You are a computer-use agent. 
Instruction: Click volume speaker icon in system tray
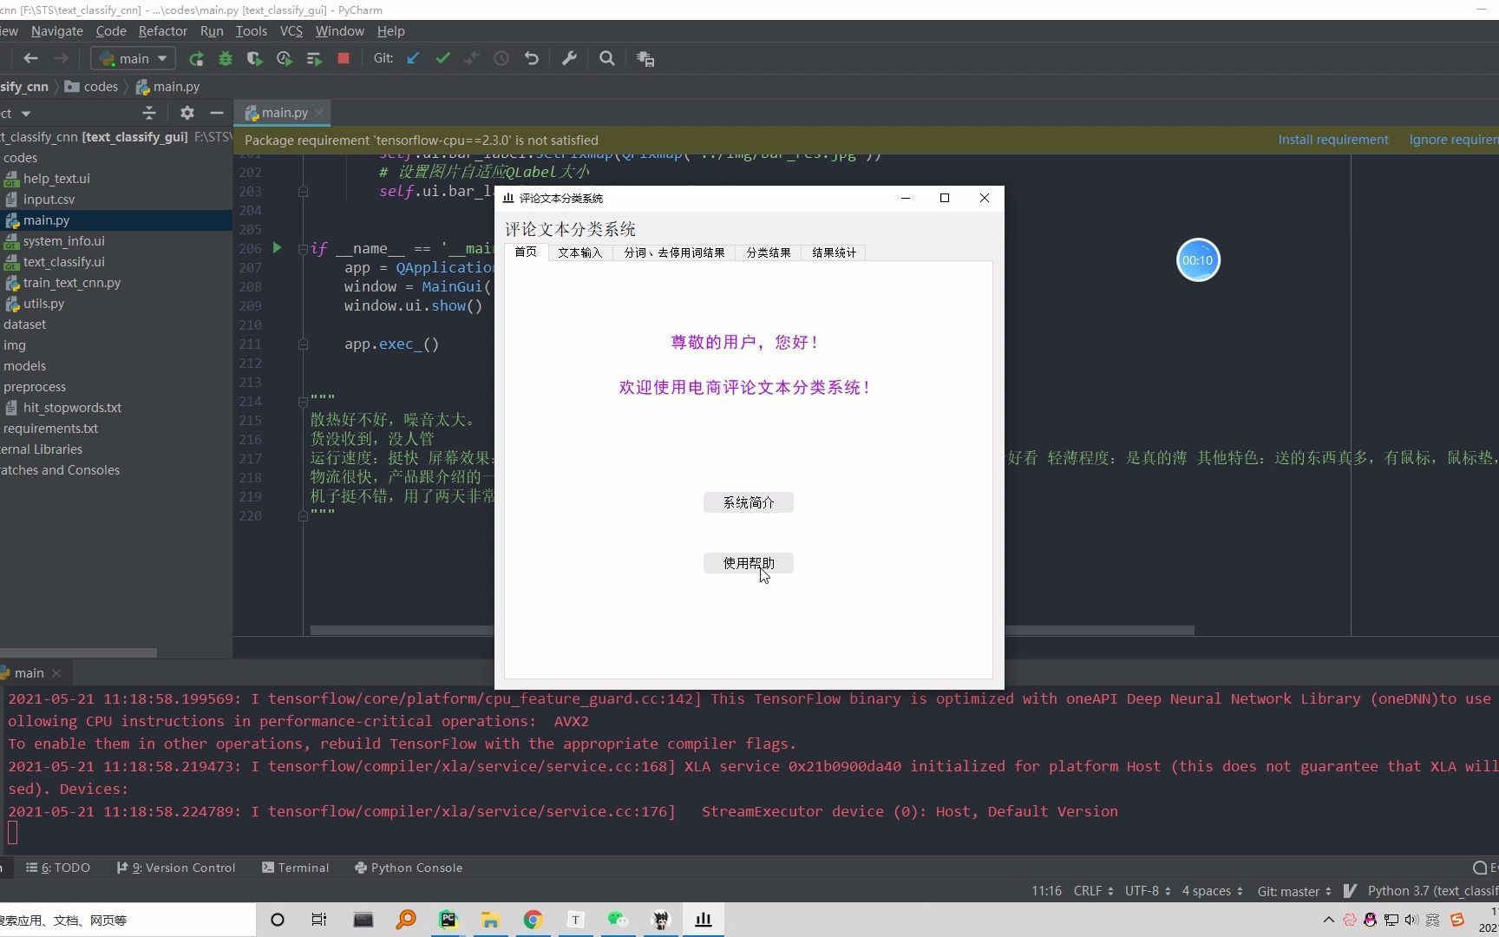pyautogui.click(x=1411, y=920)
